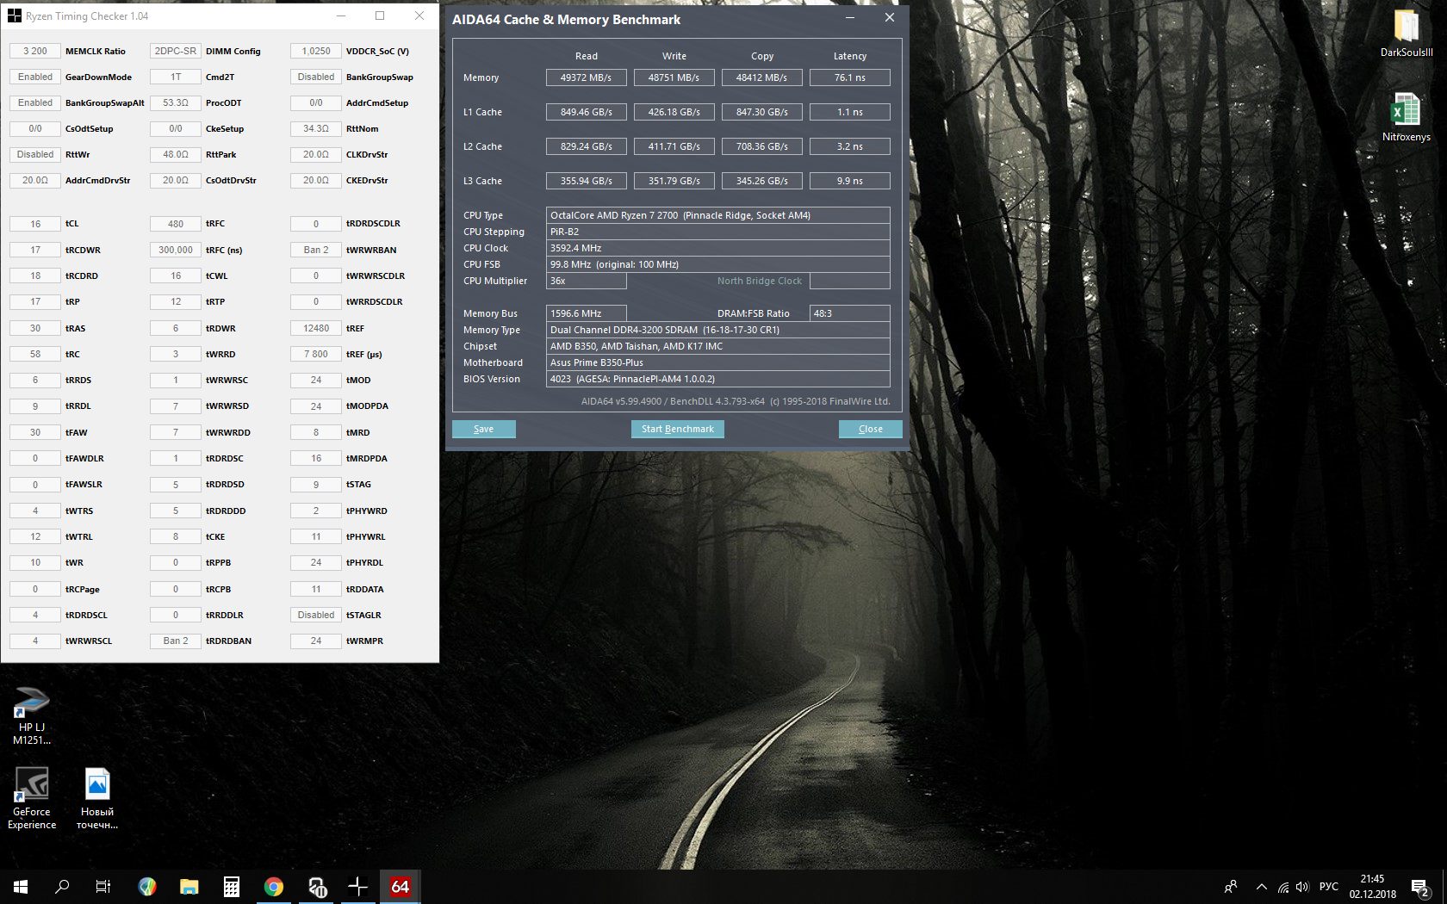Viewport: 1447px width, 904px height.
Task: Click the ProcODT 53.3Ω value
Action: pyautogui.click(x=176, y=102)
